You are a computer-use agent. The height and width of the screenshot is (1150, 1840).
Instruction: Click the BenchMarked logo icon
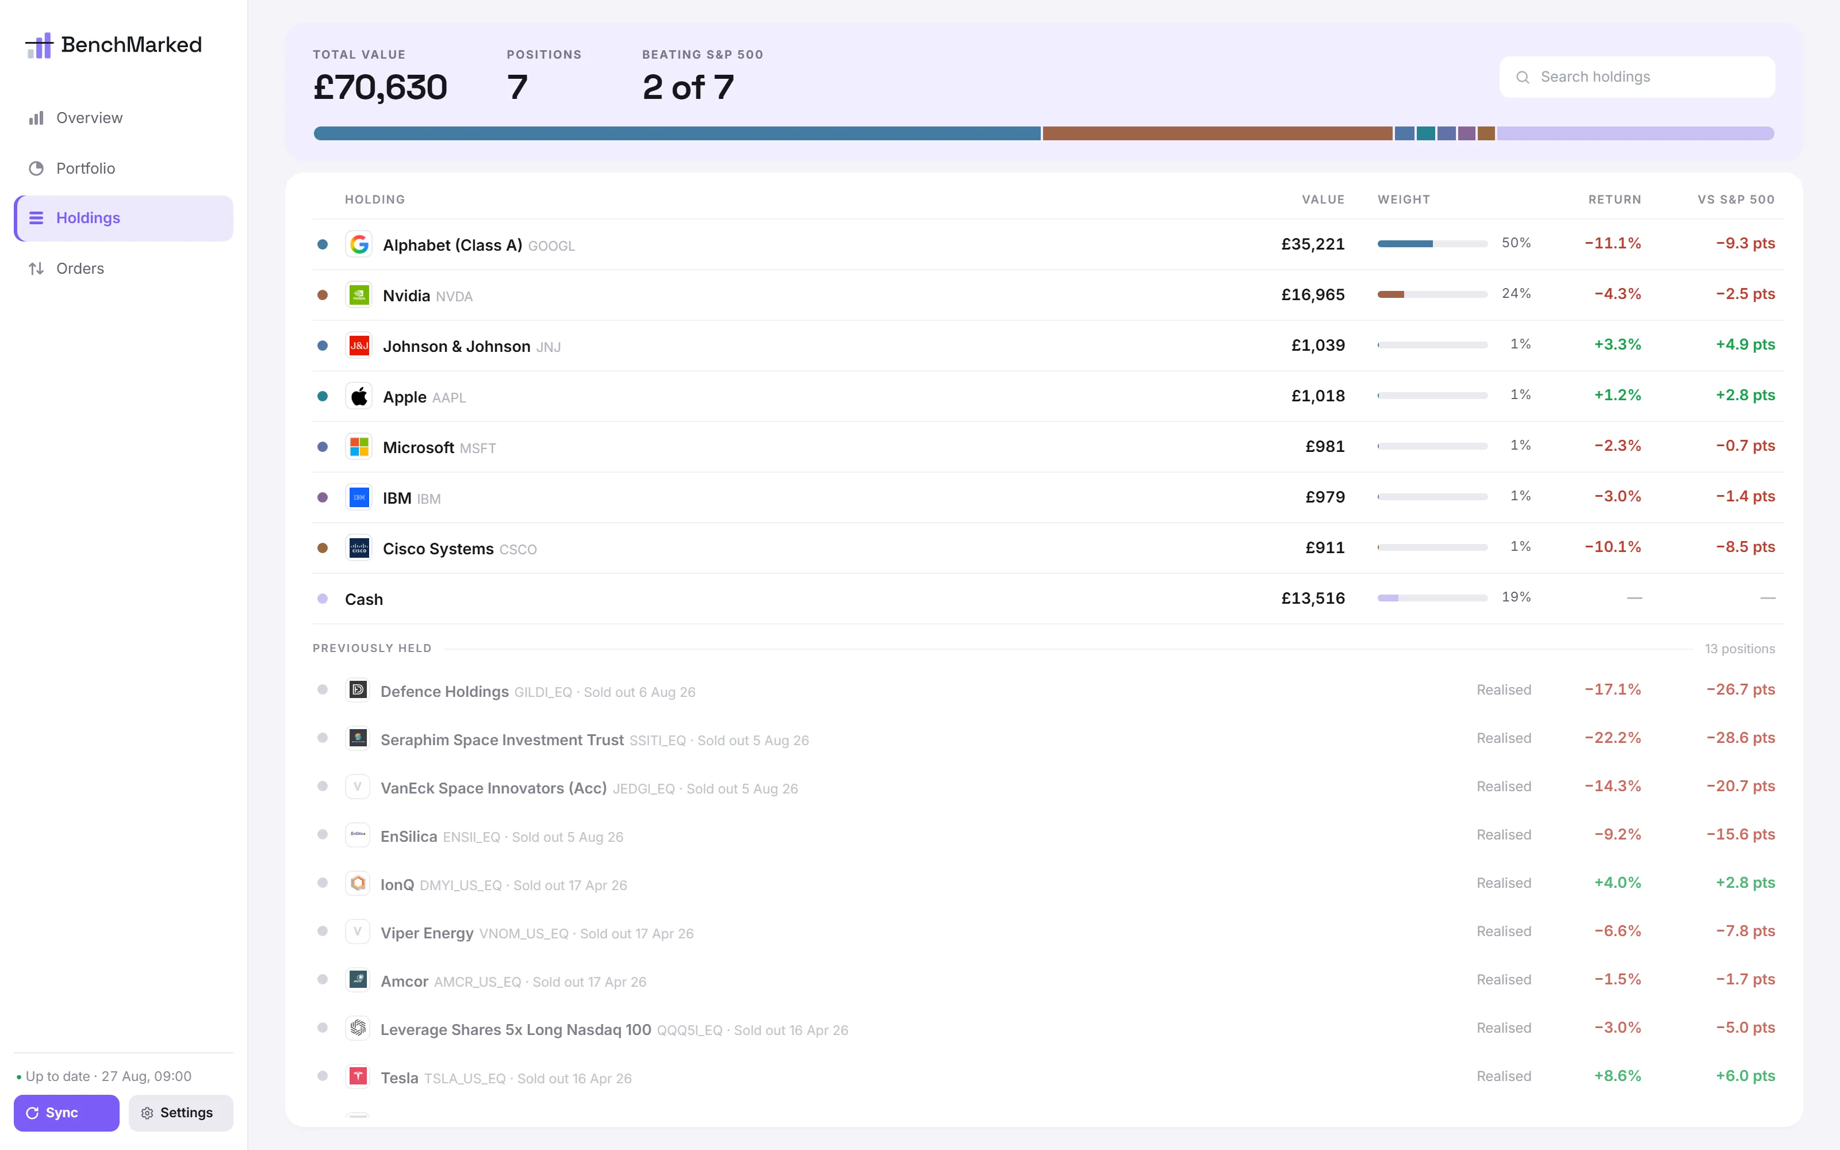click(x=40, y=45)
